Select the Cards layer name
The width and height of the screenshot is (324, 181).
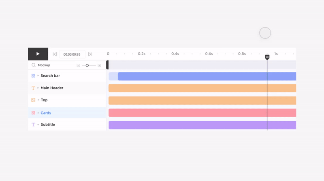pos(46,113)
